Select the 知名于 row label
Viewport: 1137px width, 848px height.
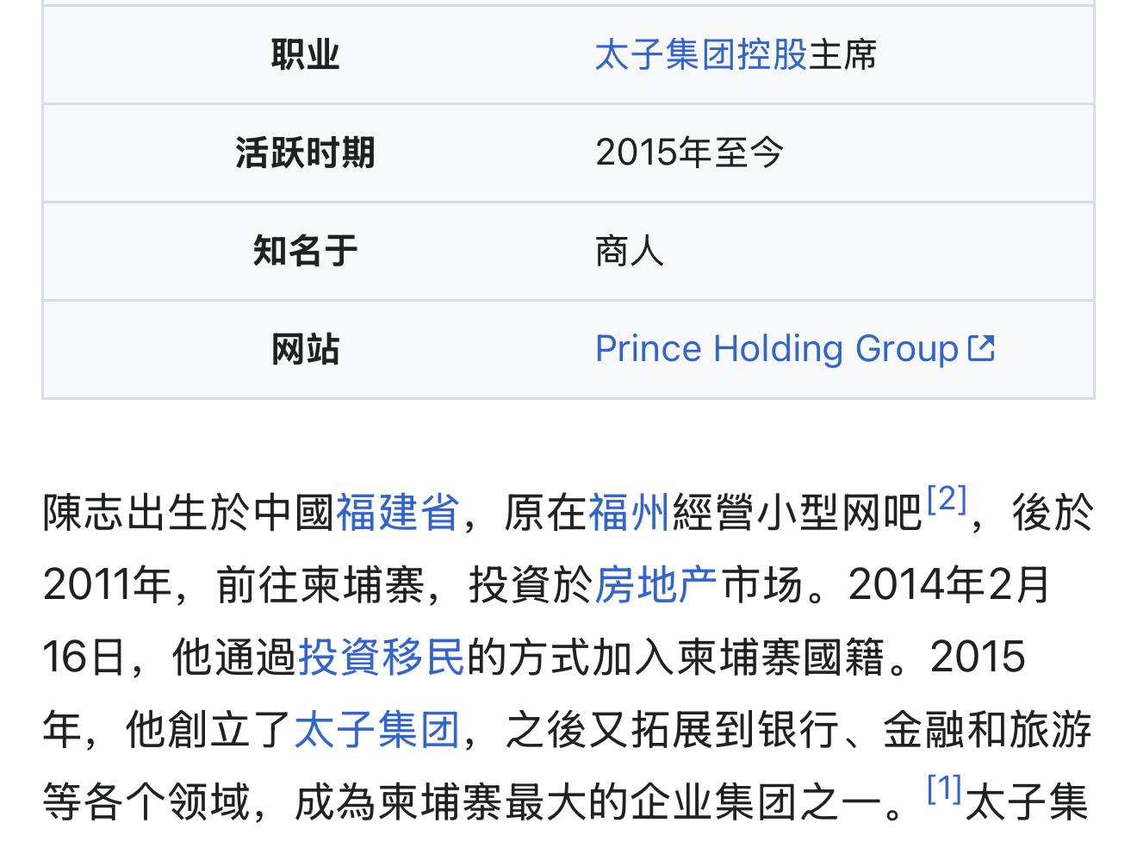(306, 252)
